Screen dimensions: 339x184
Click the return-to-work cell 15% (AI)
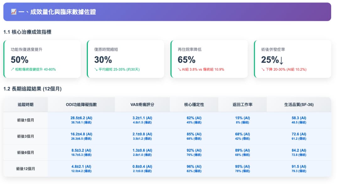pyautogui.click(x=243, y=118)
